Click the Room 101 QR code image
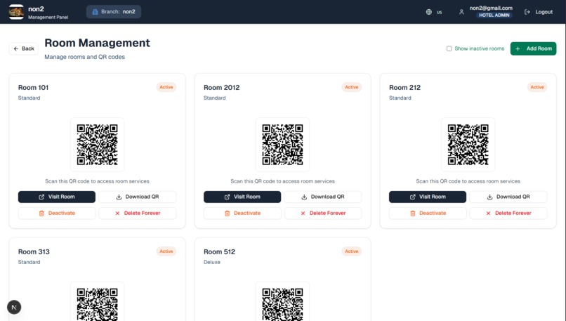Screen dimensions: 566x321 click(97, 145)
